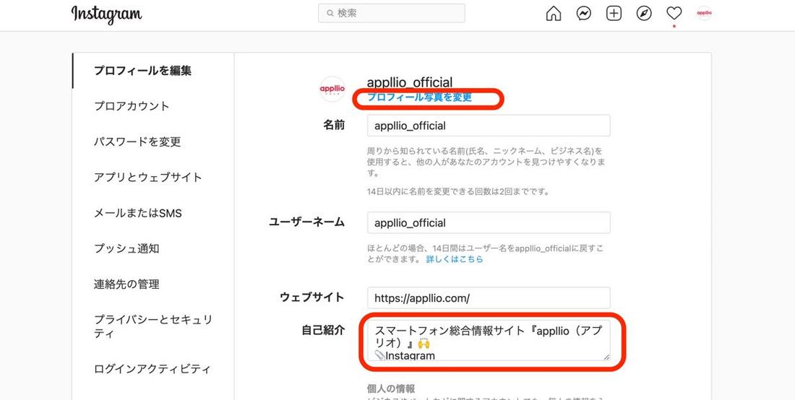Click the 14日以内に名前を変更できる回数 notice text
The image size is (795, 400).
click(458, 192)
